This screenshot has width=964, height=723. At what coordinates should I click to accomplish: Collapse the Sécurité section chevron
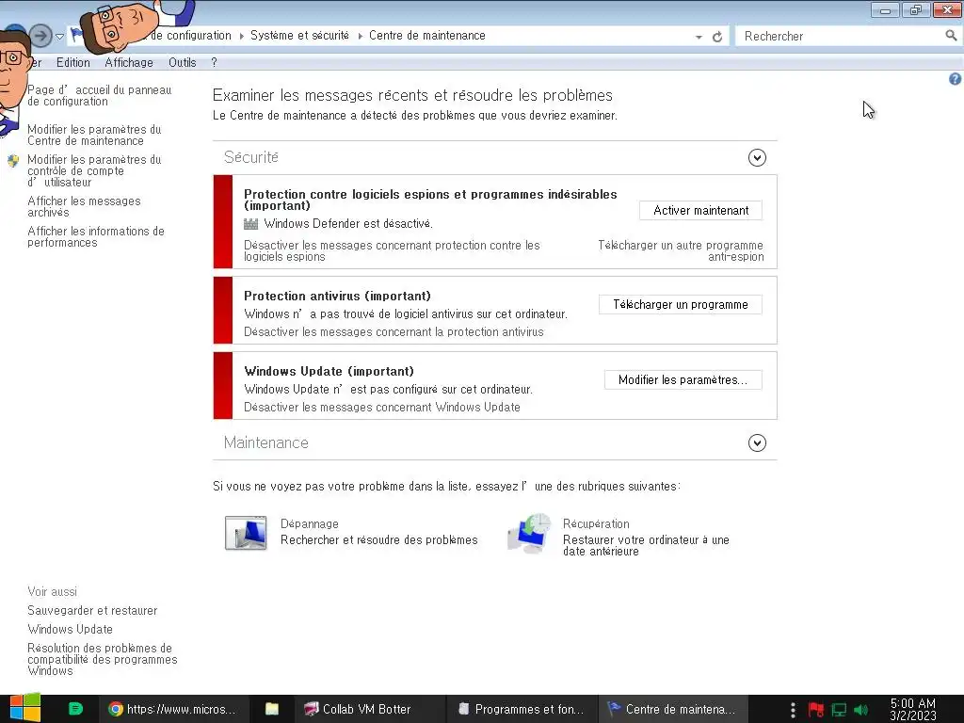point(757,158)
